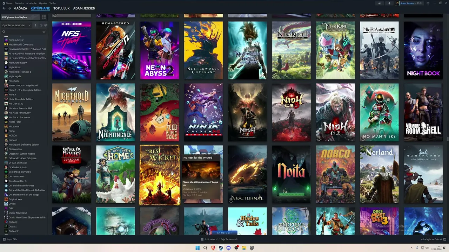This screenshot has width=449, height=252.
Task: Open the İndirmeler downloads status
Action: (219, 239)
